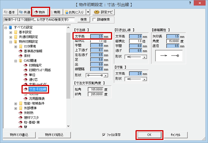Screen dimensions: 208x143
Task: Click the 単位 house icon
Action: [25, 75]
